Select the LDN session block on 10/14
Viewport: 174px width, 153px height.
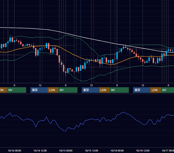pyautogui.click(x=53, y=90)
